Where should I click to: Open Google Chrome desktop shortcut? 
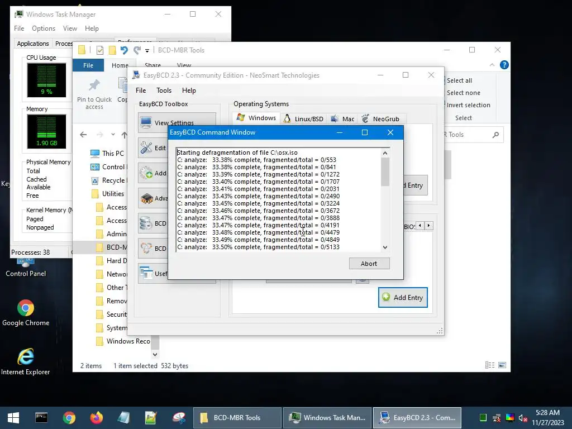tap(26, 313)
